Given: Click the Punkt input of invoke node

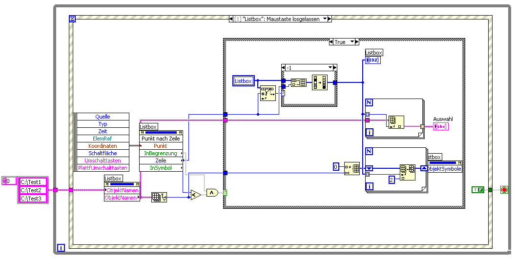Looking at the screenshot, I should pos(161,146).
